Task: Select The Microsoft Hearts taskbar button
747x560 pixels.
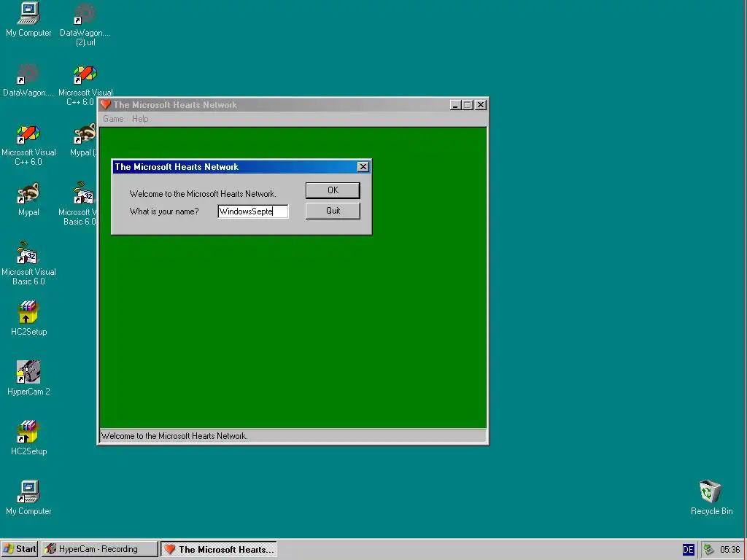Action: [x=219, y=549]
